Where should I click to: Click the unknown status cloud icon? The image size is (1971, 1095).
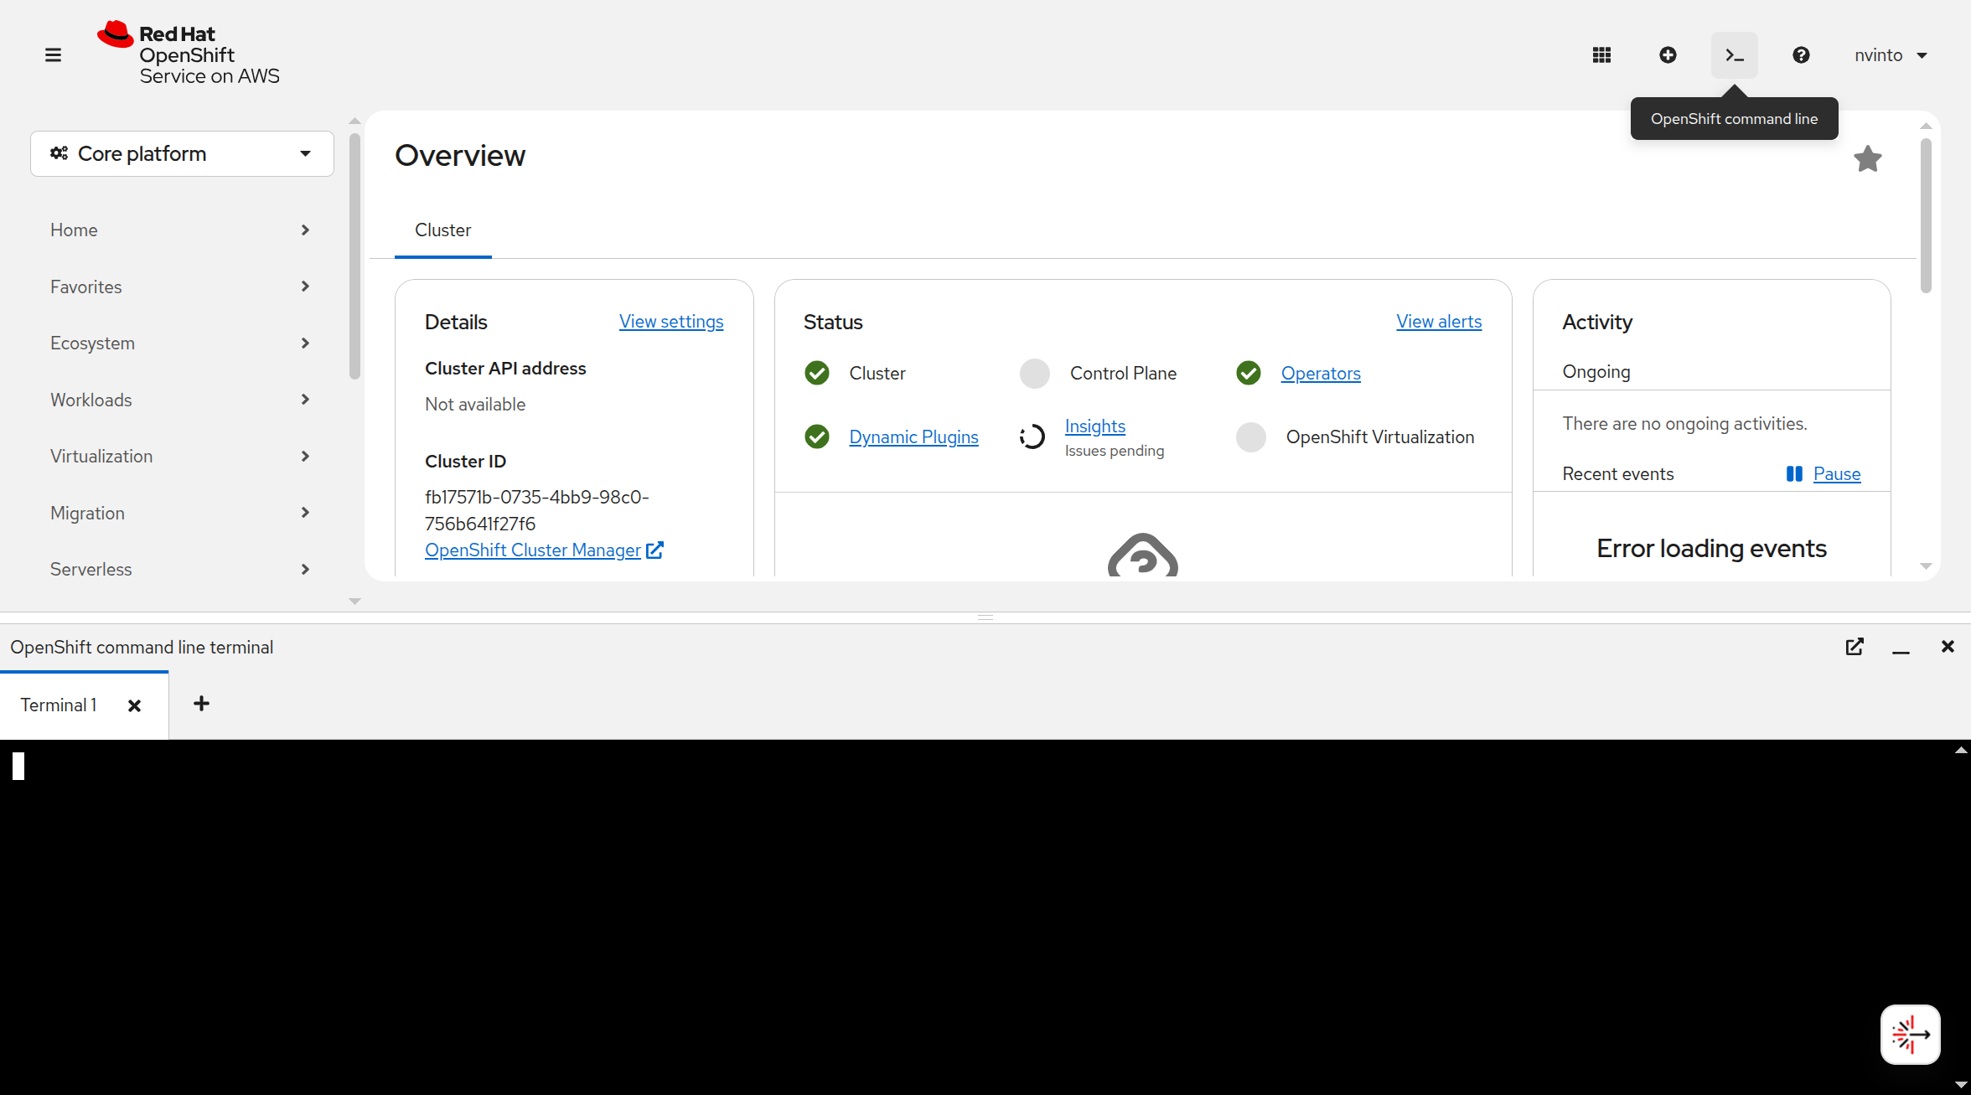point(1143,555)
